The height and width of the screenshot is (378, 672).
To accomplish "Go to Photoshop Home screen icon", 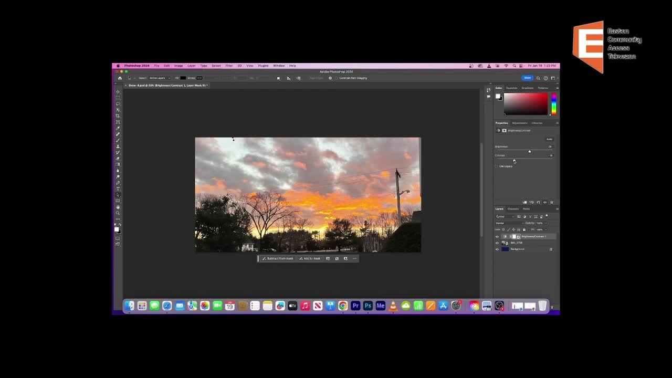I will 120,78.
